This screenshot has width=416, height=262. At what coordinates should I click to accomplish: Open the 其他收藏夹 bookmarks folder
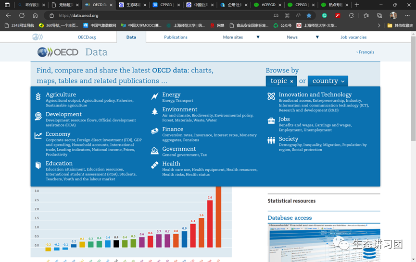[x=400, y=25]
